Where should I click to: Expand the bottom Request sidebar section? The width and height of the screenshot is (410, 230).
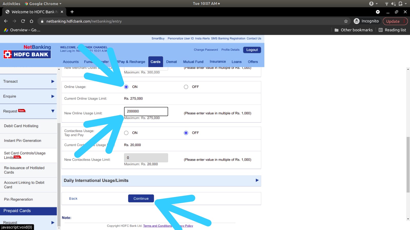(28, 223)
